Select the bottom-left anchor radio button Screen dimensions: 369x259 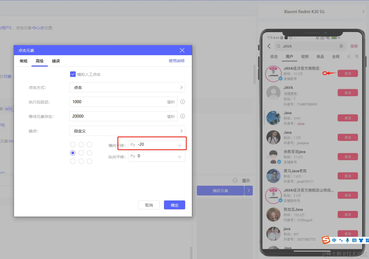(x=73, y=161)
